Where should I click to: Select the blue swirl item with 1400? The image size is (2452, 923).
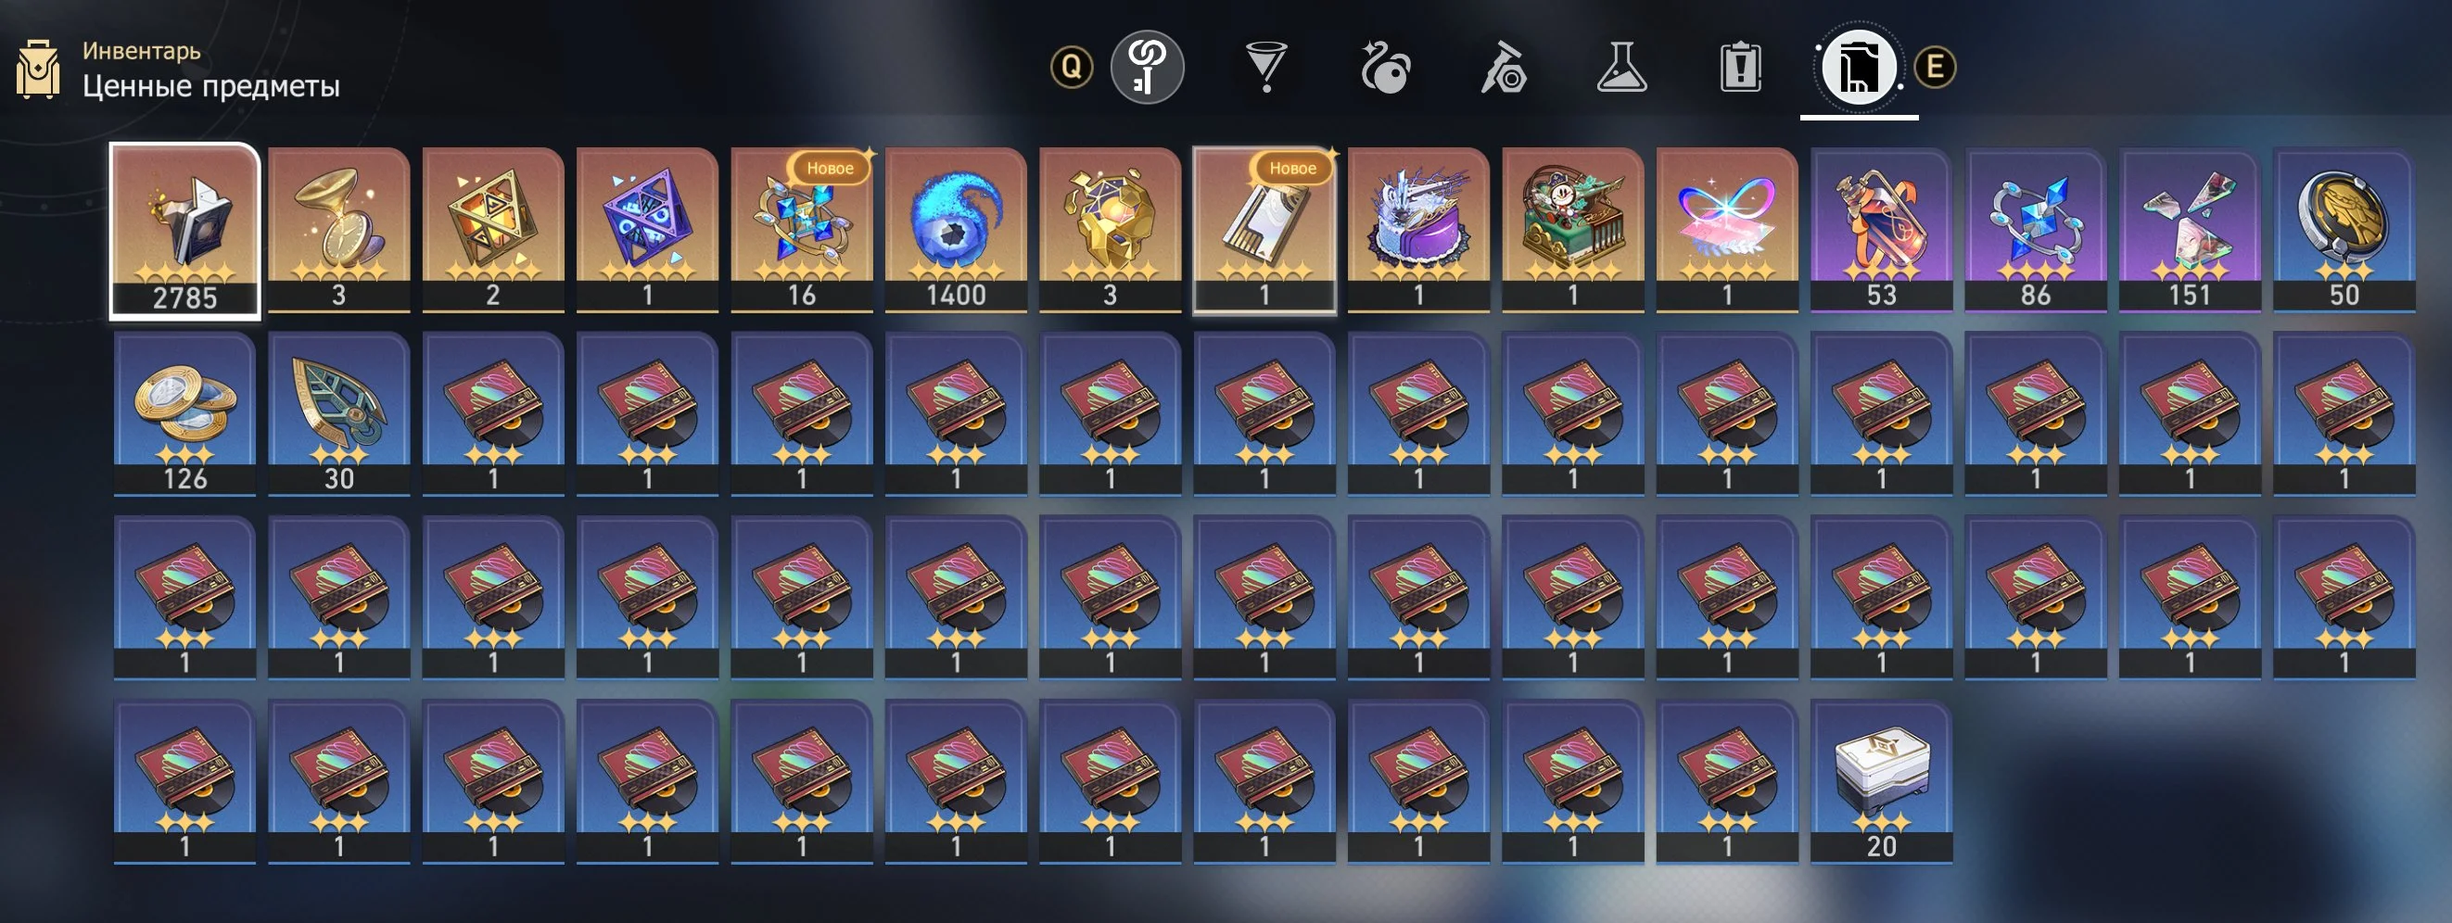click(956, 230)
